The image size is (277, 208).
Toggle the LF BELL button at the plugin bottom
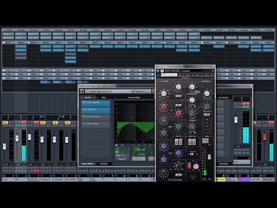point(178,175)
